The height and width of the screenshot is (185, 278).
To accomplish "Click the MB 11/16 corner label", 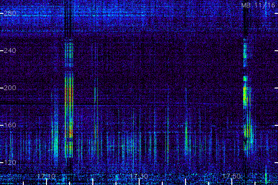I will point(258,5).
